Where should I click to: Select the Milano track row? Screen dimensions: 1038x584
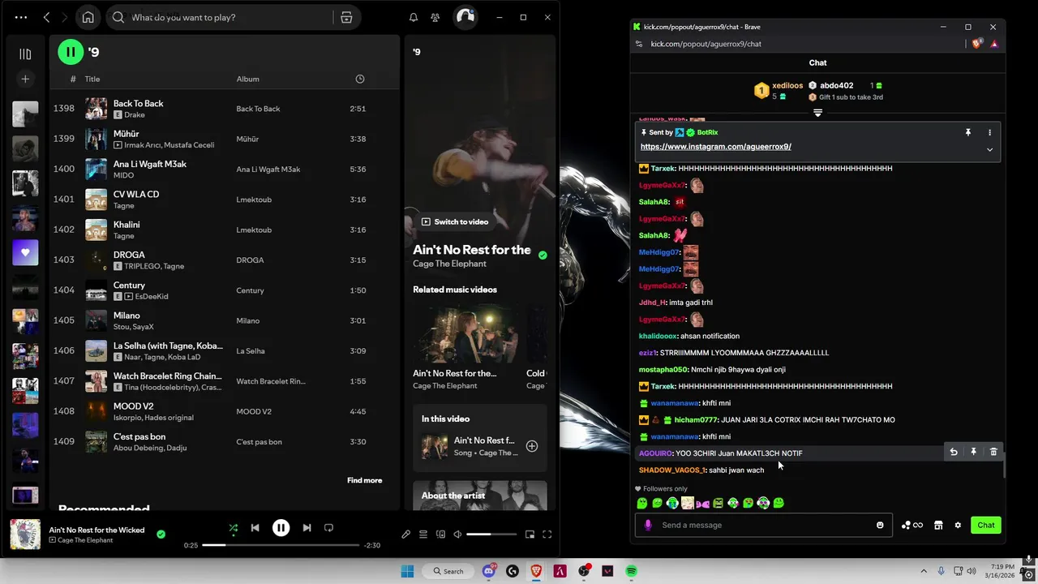click(x=224, y=320)
